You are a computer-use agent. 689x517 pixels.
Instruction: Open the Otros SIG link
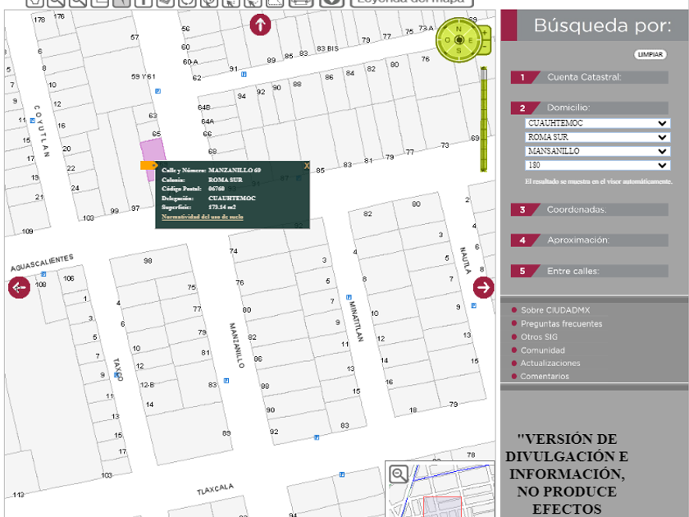[x=539, y=336]
